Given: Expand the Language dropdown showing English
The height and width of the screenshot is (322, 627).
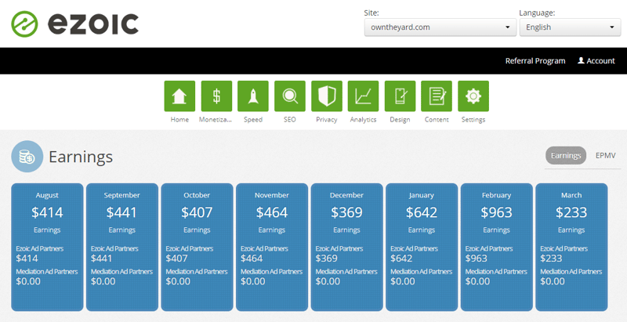Looking at the screenshot, I should (x=571, y=27).
